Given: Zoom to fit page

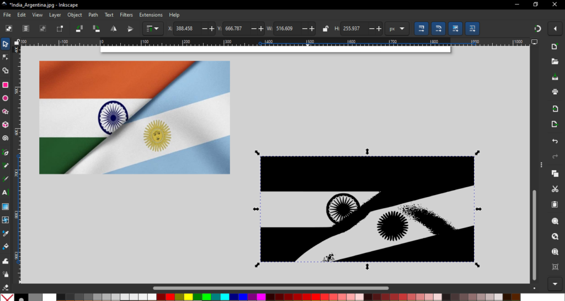Looking at the screenshot, I should (x=555, y=252).
